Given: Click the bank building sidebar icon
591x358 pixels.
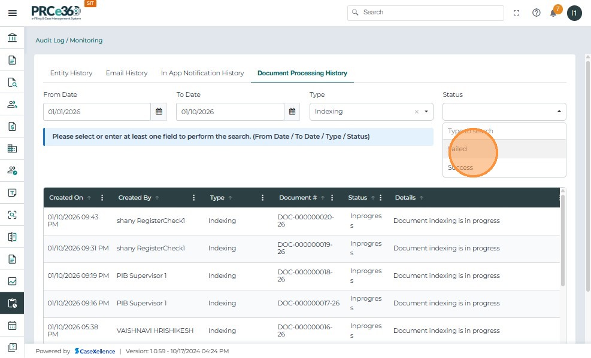Looking at the screenshot, I should [x=12, y=38].
